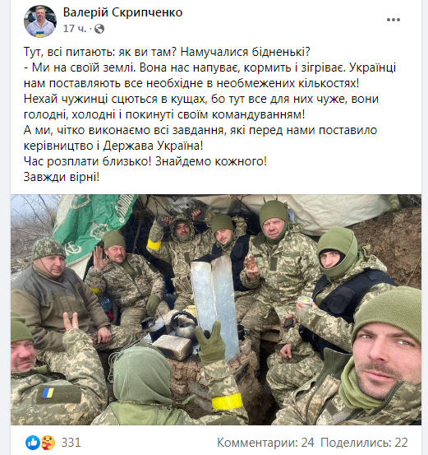428x455 pixels.
Task: Show Поделились: 22 shares list
Action: tap(364, 443)
